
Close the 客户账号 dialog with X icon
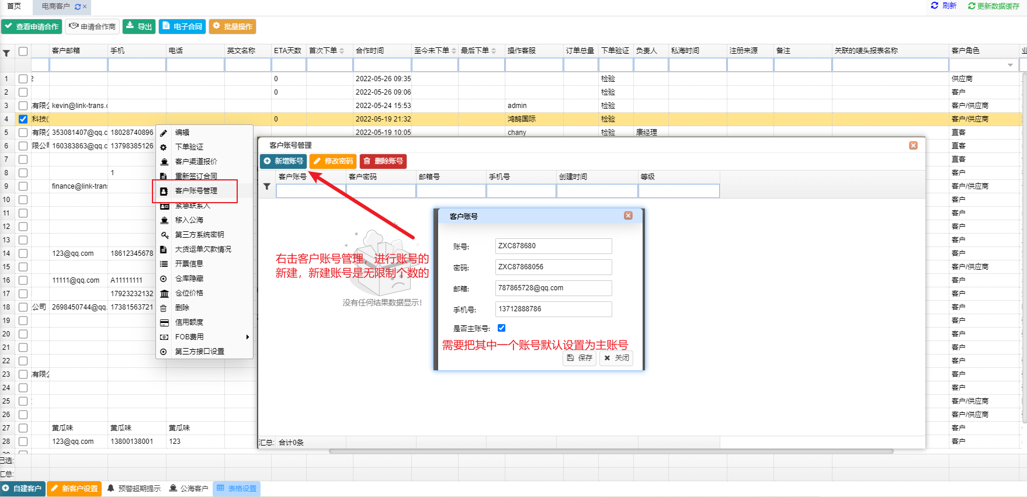(628, 216)
